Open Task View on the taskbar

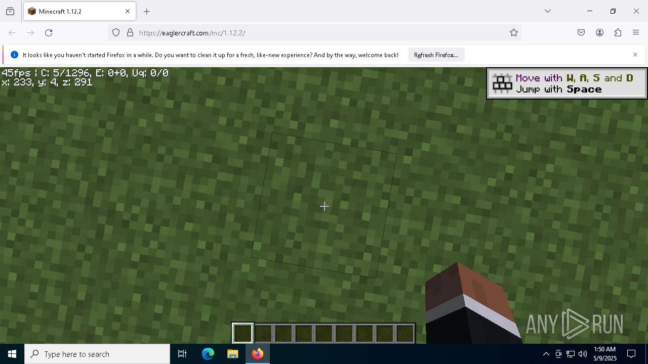(182, 354)
